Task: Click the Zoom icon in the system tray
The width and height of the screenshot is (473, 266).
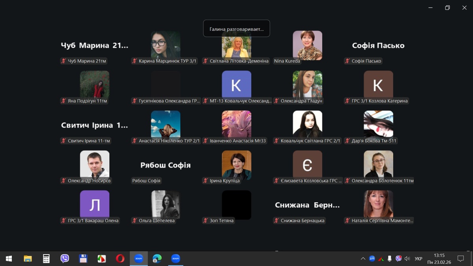Action: click(372, 259)
